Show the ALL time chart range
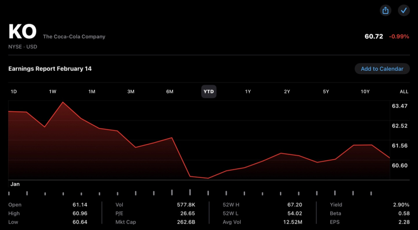The height and width of the screenshot is (230, 418). pyautogui.click(x=404, y=92)
